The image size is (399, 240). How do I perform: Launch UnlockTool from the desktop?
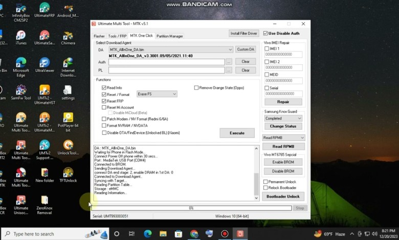tap(68, 147)
